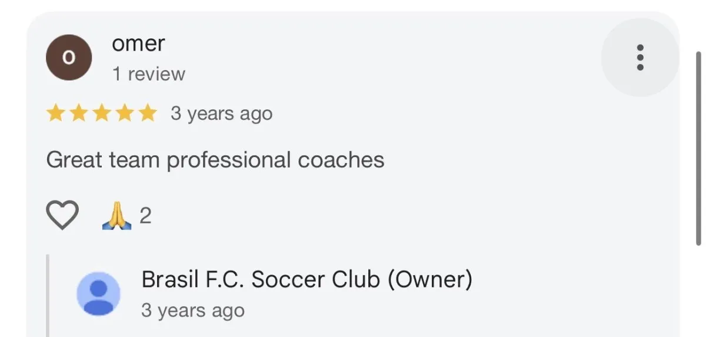Click the fourth yellow rating star
This screenshot has height=337, width=706.
pos(124,113)
